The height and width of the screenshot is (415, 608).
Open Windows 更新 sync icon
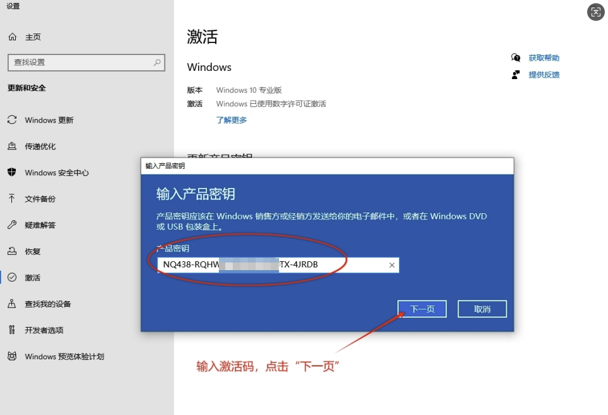tap(13, 120)
